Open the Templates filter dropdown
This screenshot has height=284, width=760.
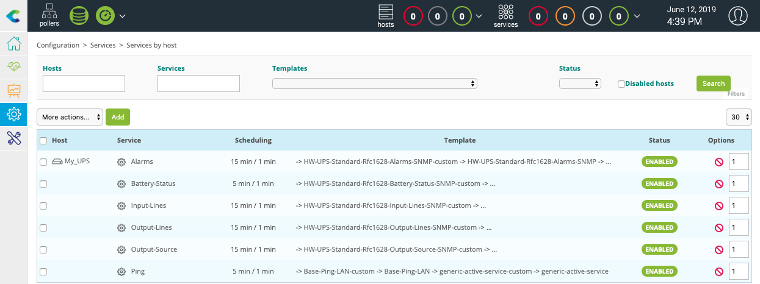[x=374, y=83]
